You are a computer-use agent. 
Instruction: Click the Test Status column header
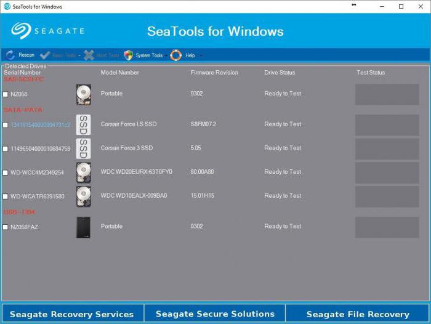[x=371, y=73]
